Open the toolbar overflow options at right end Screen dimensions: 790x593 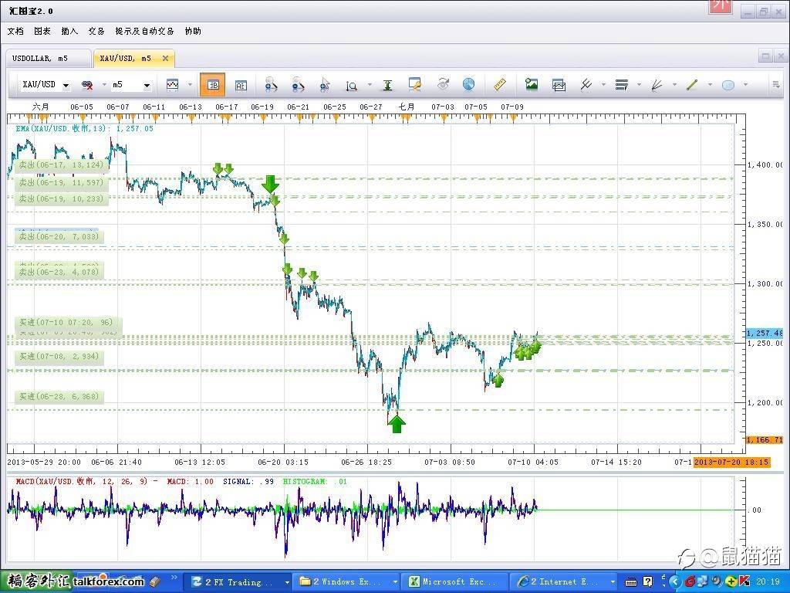click(776, 85)
